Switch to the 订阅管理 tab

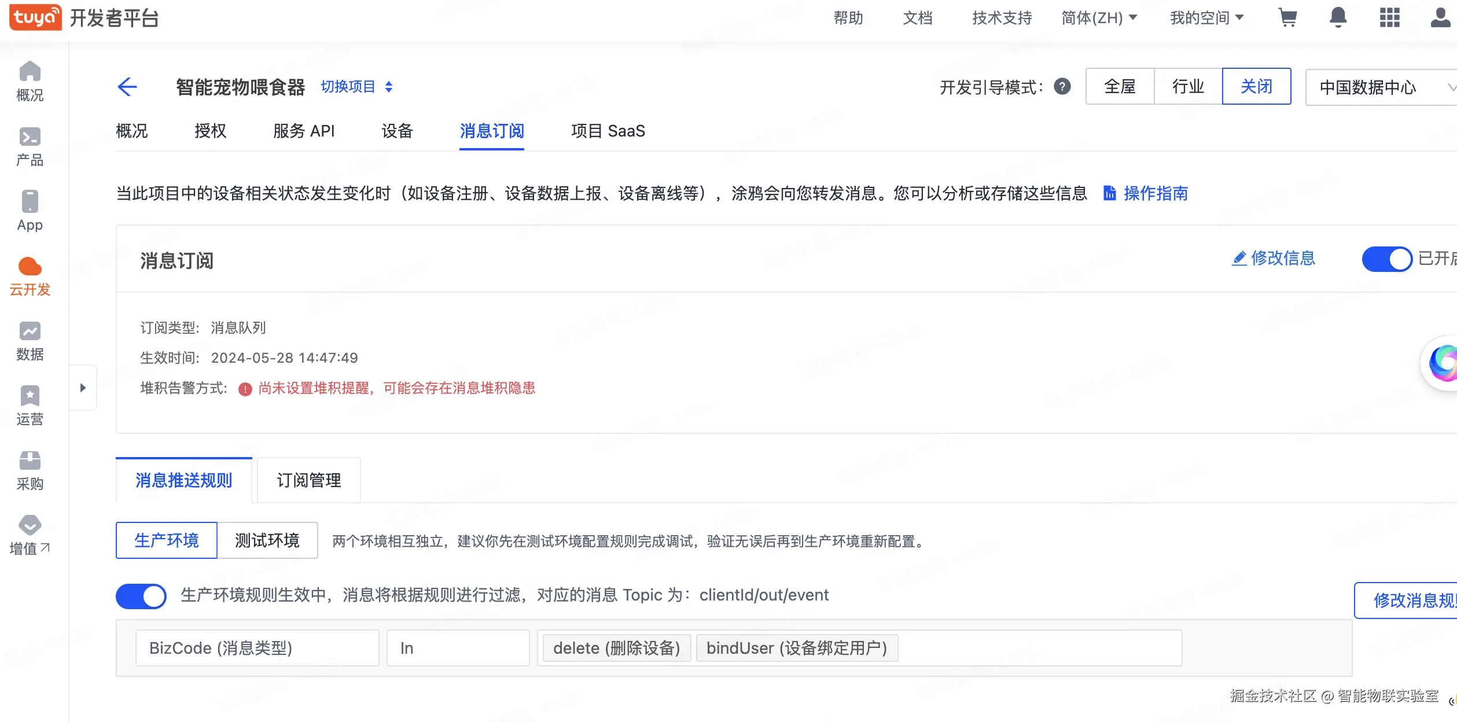click(308, 480)
